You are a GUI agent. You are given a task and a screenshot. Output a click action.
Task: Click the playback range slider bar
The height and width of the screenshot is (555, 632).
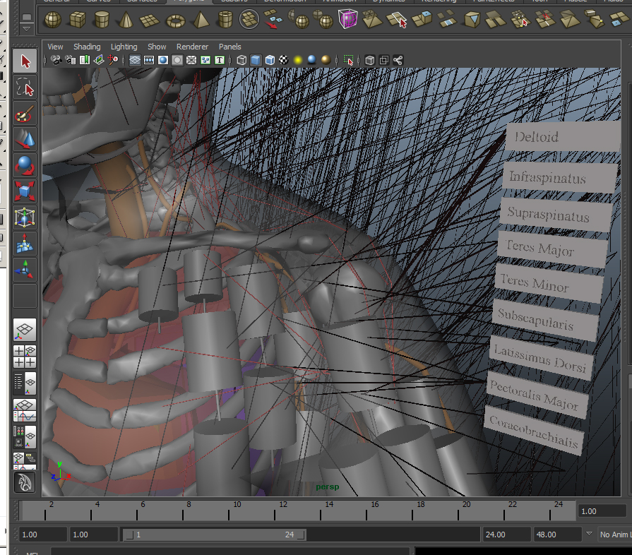(215, 535)
